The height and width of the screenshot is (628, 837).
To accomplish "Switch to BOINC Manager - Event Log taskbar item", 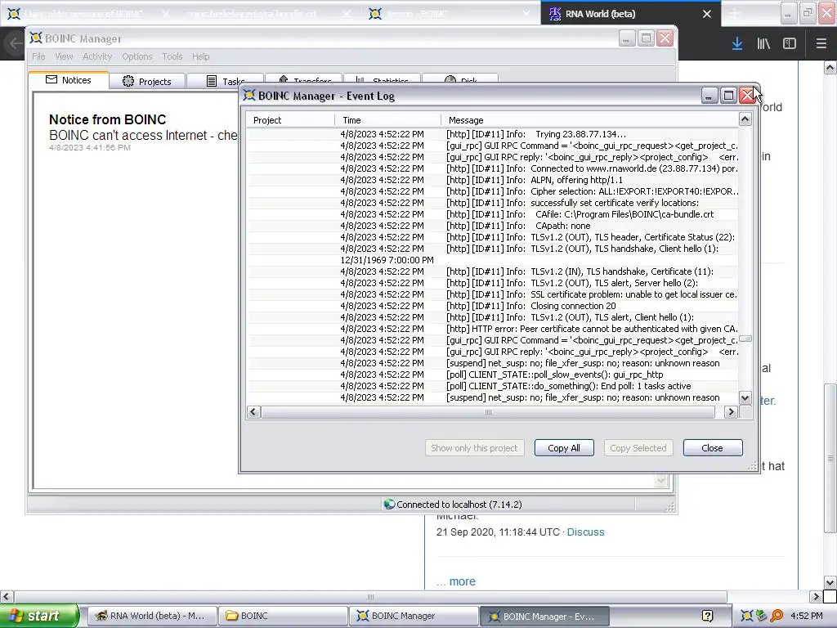I will point(544,616).
